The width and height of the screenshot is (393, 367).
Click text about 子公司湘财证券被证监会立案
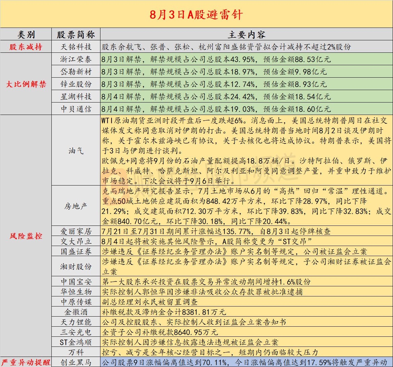[x=247, y=267]
